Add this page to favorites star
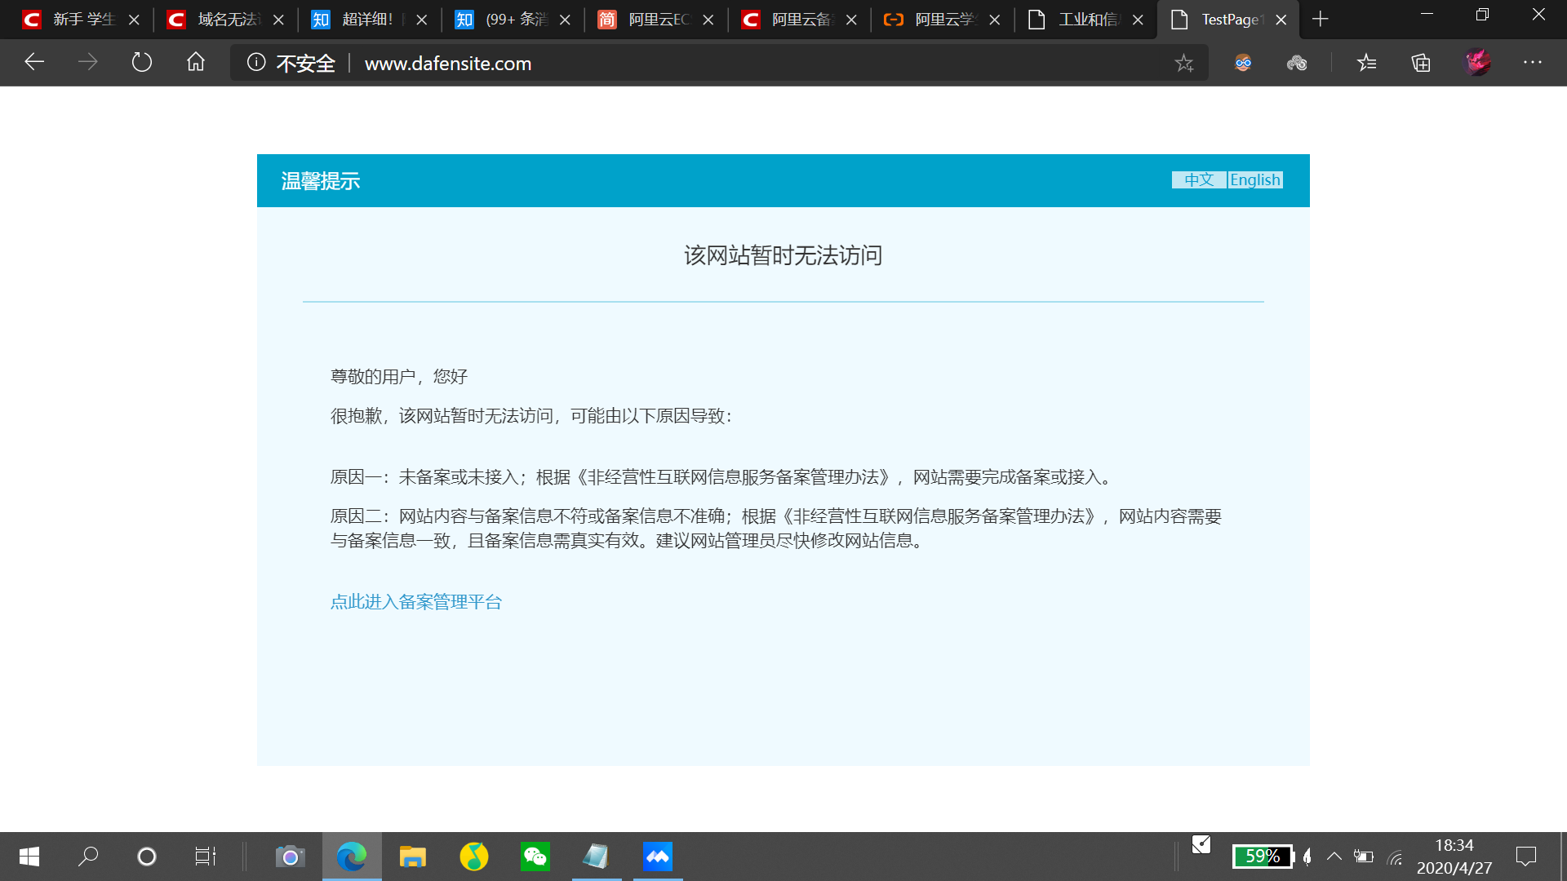Image resolution: width=1567 pixels, height=881 pixels. click(1184, 63)
